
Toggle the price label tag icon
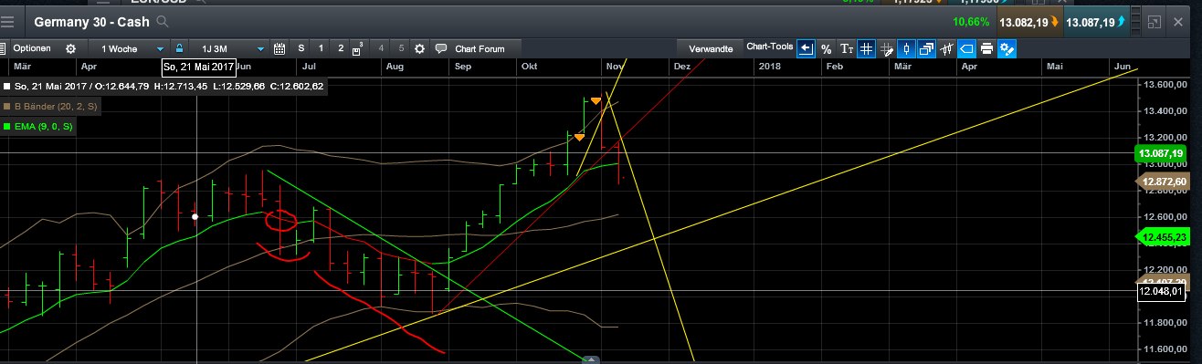[966, 48]
